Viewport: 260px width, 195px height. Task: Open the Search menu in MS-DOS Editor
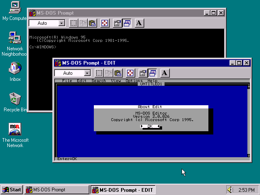coord(98,81)
